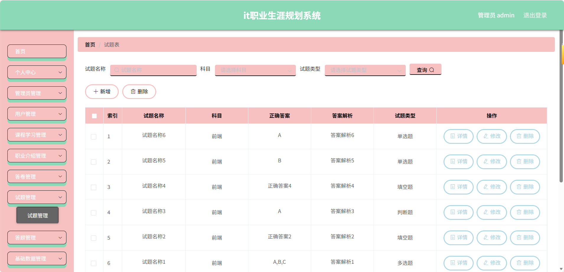
Task: Open the 请选择试题类型 dropdown
Action: pos(365,70)
